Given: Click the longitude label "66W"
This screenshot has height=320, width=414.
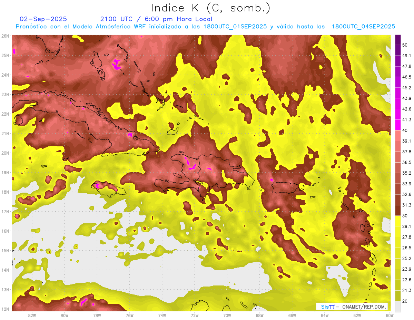Looking at the screenshot, I should pos(292,316).
